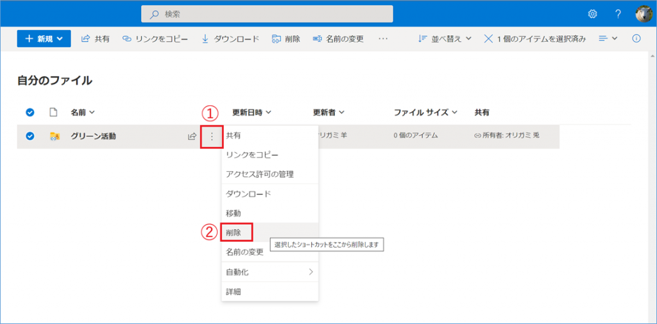The image size is (657, 324).
Task: Open the 並べ替え sort dropdown
Action: 445,38
